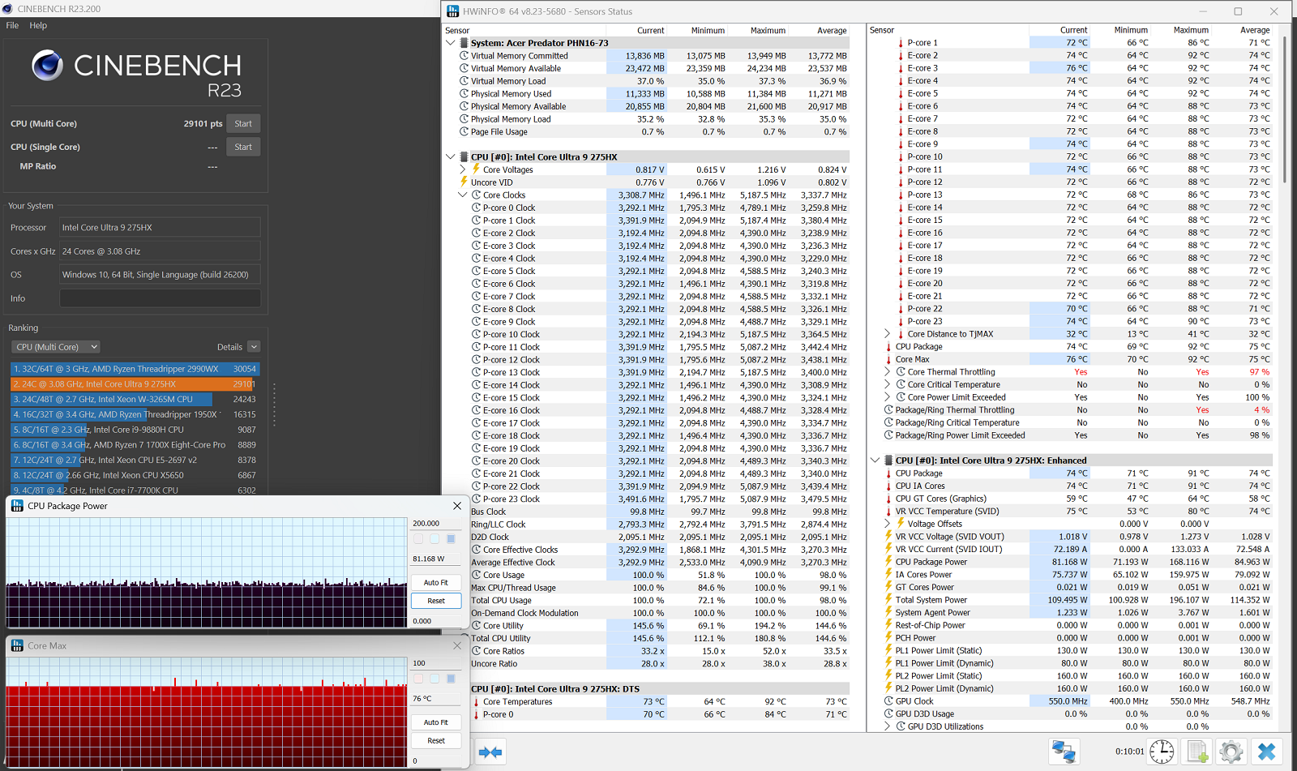Open HWiNFO sensor settings gear
Screen dimensions: 1297x771
(x=1231, y=752)
